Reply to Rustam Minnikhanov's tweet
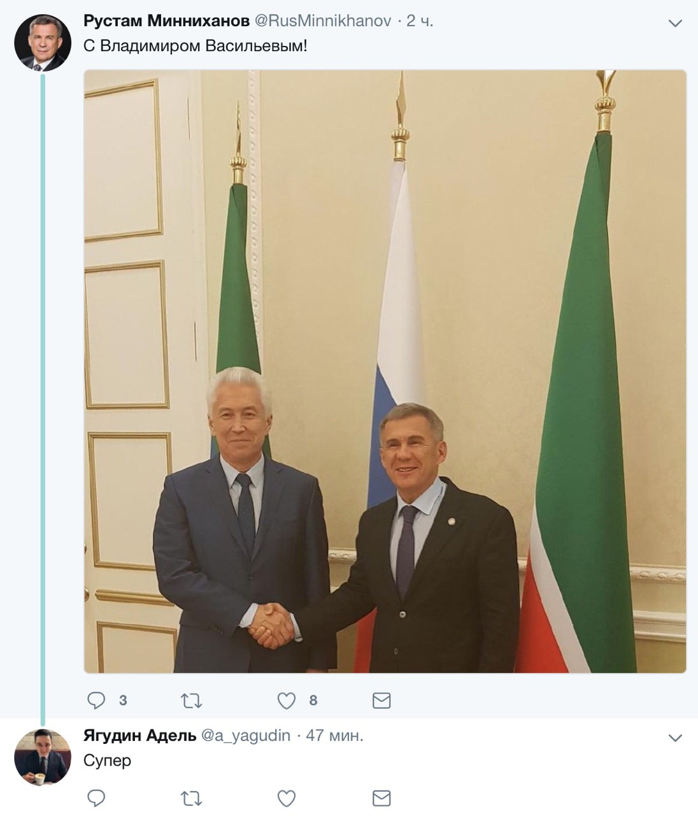Screen dimensions: 698x816 (96, 701)
